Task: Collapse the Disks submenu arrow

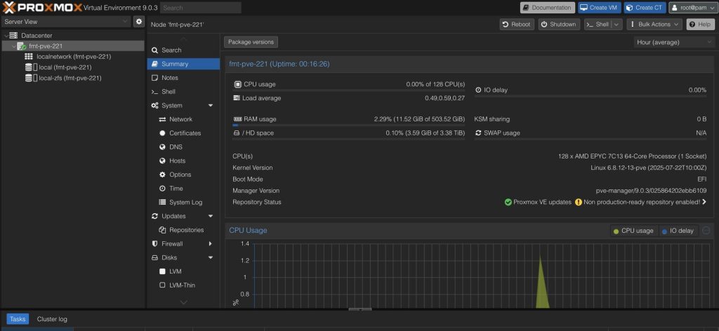Action: click(211, 258)
